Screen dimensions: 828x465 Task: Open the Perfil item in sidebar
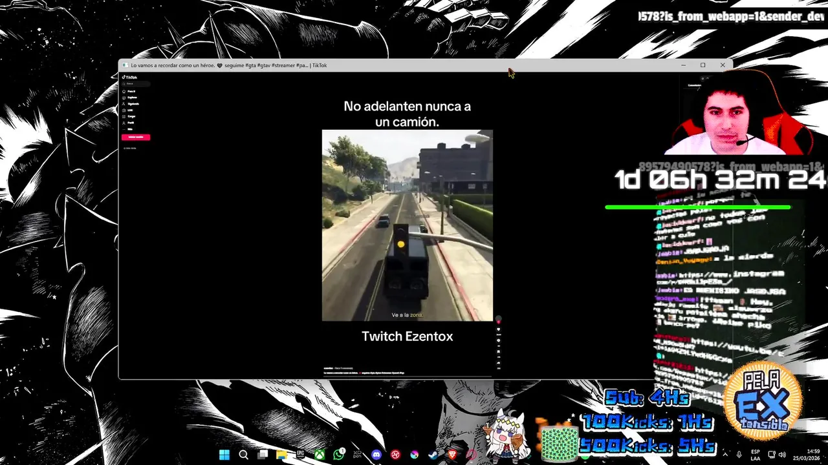(x=129, y=123)
